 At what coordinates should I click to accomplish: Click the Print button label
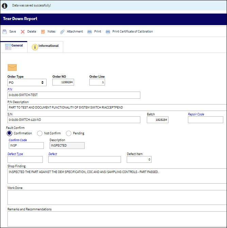(x=98, y=32)
